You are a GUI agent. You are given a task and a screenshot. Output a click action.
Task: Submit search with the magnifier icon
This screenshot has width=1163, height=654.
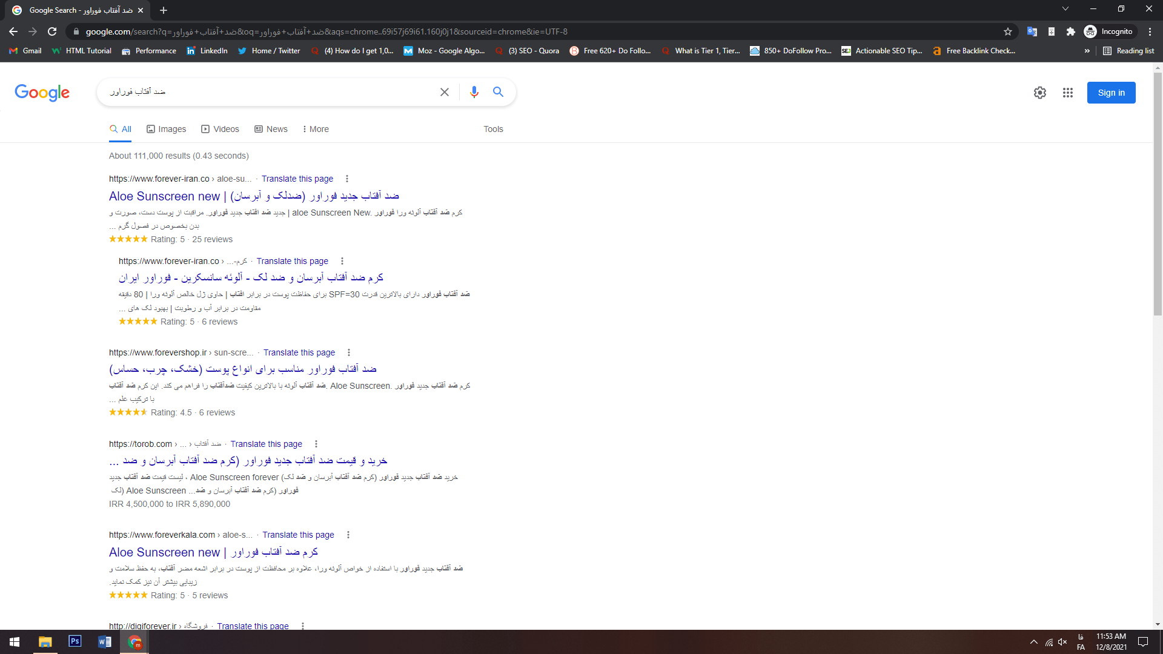[x=498, y=92]
